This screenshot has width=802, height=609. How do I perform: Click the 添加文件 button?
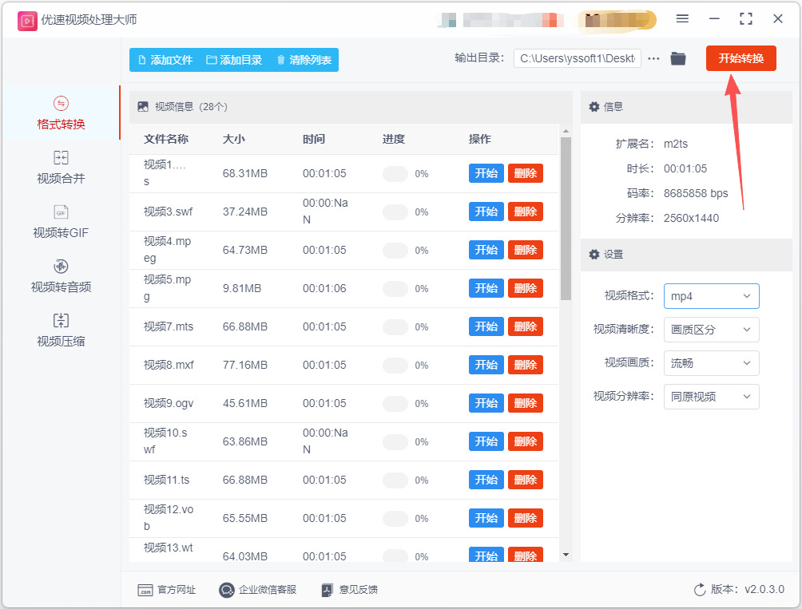tap(165, 60)
